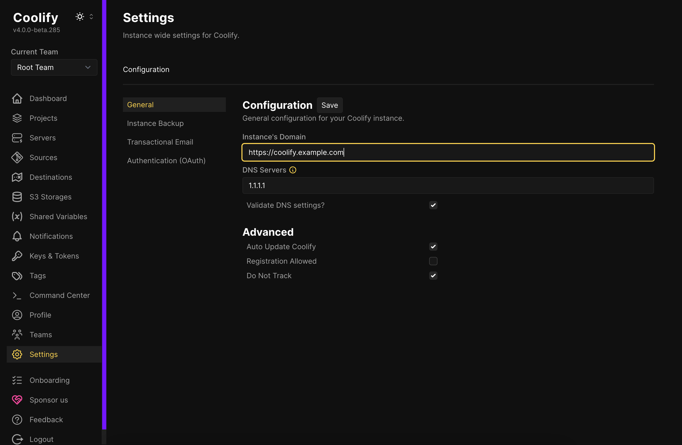Click the Keys & Tokens key icon
The height and width of the screenshot is (445, 682).
[17, 256]
